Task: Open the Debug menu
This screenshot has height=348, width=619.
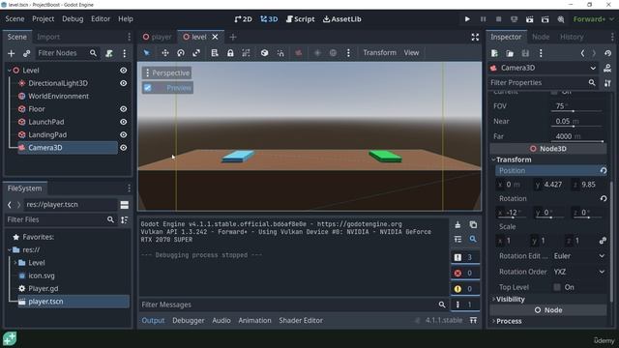Action: [x=73, y=19]
